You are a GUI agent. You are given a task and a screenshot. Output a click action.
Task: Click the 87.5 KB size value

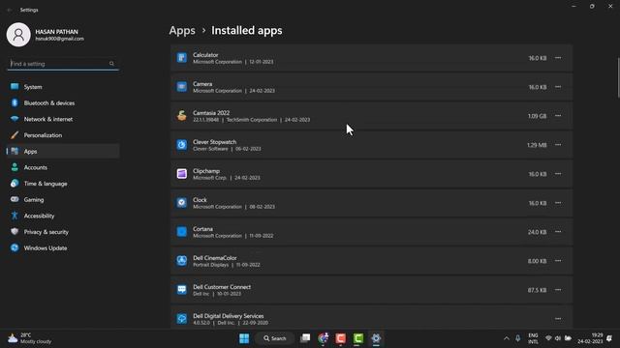pyautogui.click(x=537, y=290)
